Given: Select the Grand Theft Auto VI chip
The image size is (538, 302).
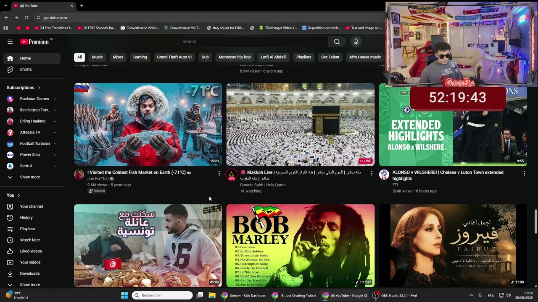Looking at the screenshot, I should click(174, 57).
